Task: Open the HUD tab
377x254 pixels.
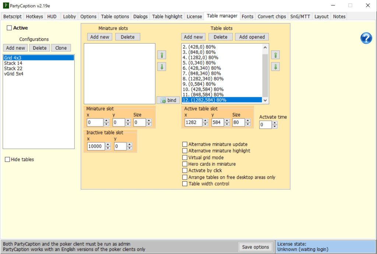Action: tap(52, 16)
